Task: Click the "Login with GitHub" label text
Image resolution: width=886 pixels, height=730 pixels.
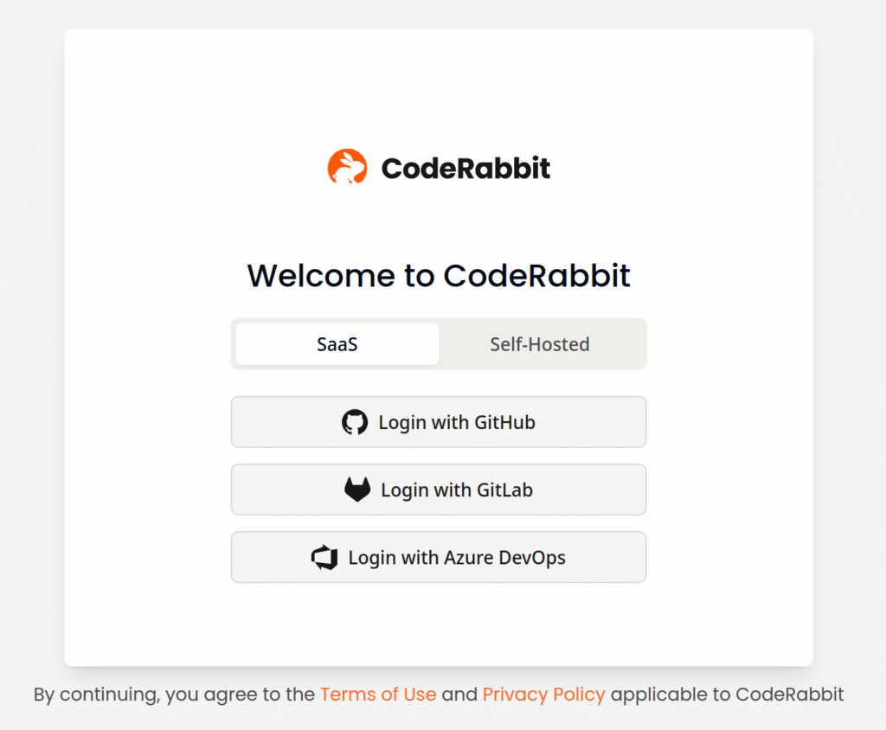Action: pos(457,423)
